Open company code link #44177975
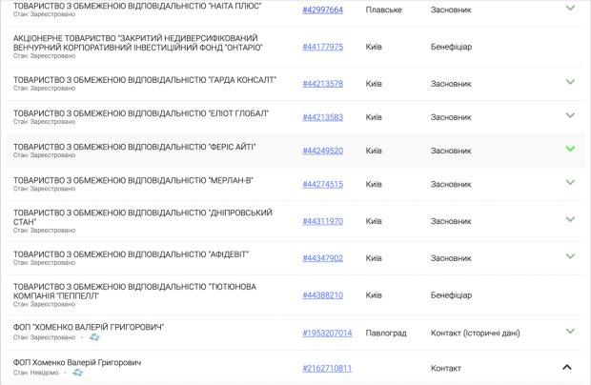591x385 pixels. [322, 46]
